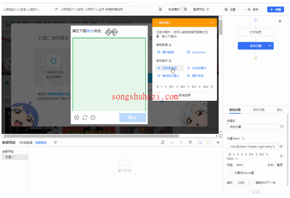The width and height of the screenshot is (290, 198).
Task: Start collection with the 采集 button
Action: (275, 9)
